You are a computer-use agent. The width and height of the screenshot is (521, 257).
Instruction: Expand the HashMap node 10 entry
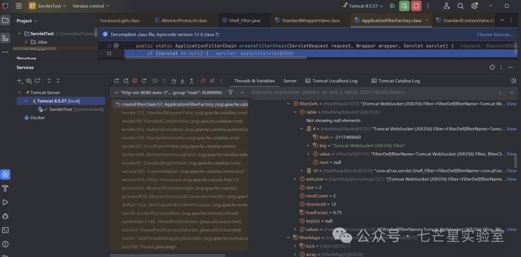[x=302, y=171]
